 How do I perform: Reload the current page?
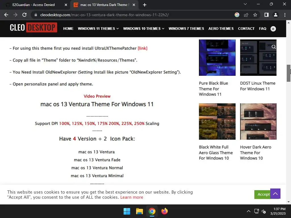point(24,15)
